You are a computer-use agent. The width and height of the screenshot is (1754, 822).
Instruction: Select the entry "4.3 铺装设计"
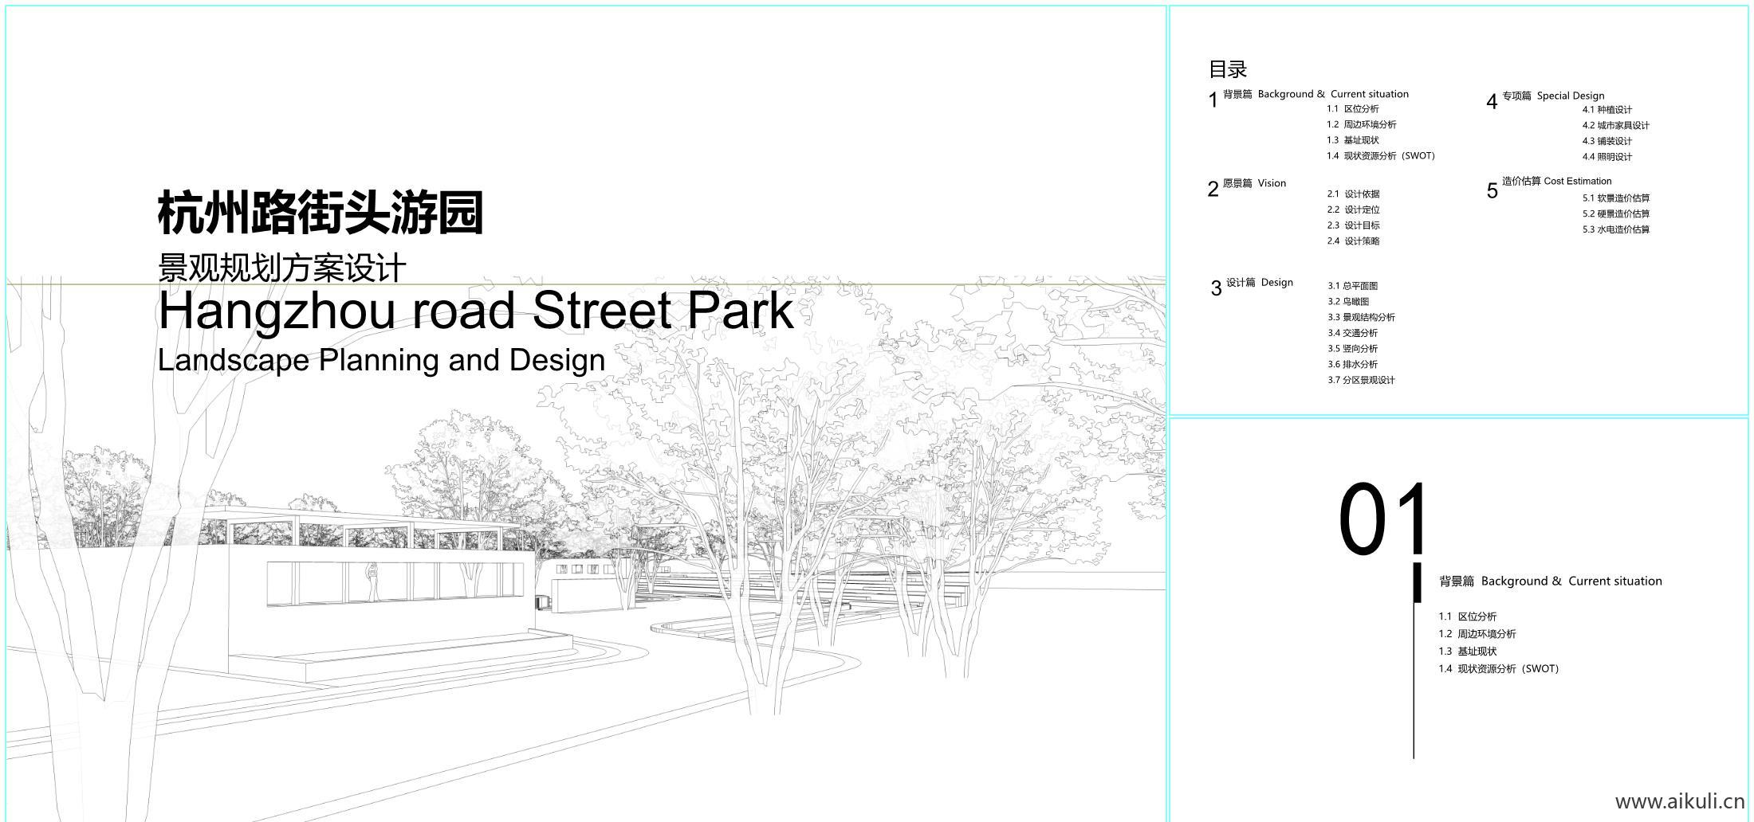[1607, 141]
